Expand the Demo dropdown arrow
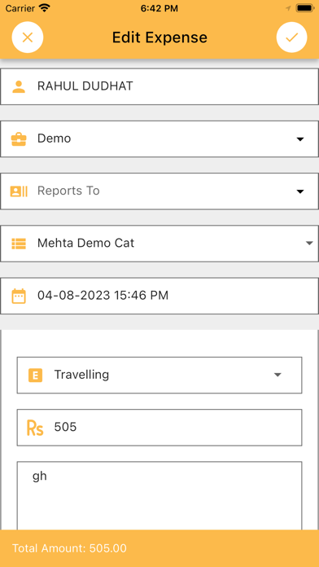 (x=299, y=139)
